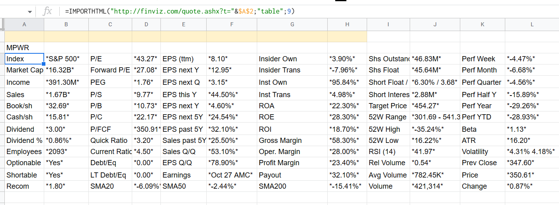Screen dimensions: 559x205
Task: Select the Market Cap value *16.32B*
Action: [66, 70]
